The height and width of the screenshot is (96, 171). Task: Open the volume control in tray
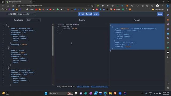pos(157,93)
